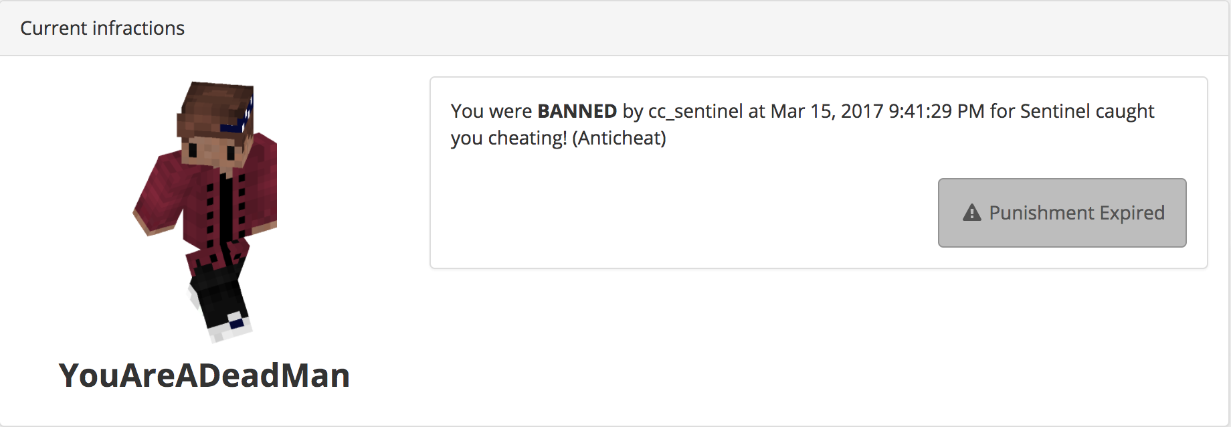Screen dimensions: 1231x427
Task: Click the 9:41:29 PM timestamp
Action: pos(937,111)
